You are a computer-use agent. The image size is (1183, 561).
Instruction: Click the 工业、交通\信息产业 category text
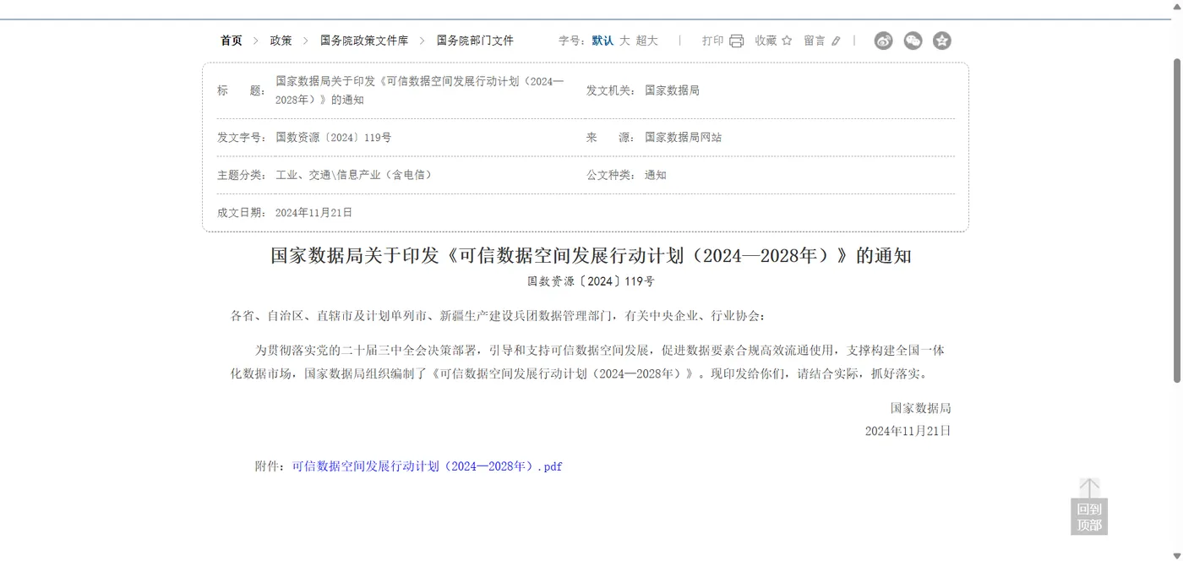click(x=353, y=175)
